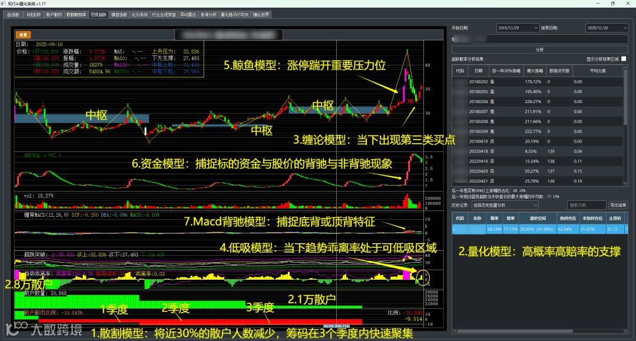This screenshot has height=341, width=636.
Task: Maximize the 知行AI量化系统 window
Action: tap(612, 4)
